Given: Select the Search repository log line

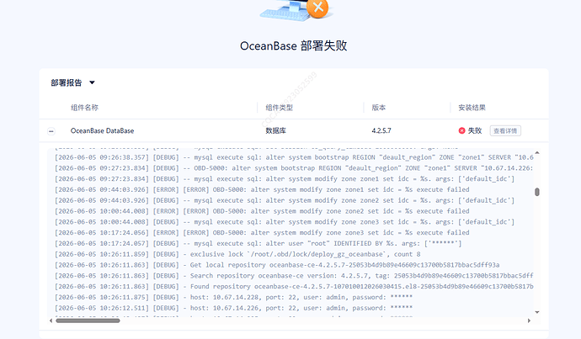Looking at the screenshot, I should coord(294,275).
